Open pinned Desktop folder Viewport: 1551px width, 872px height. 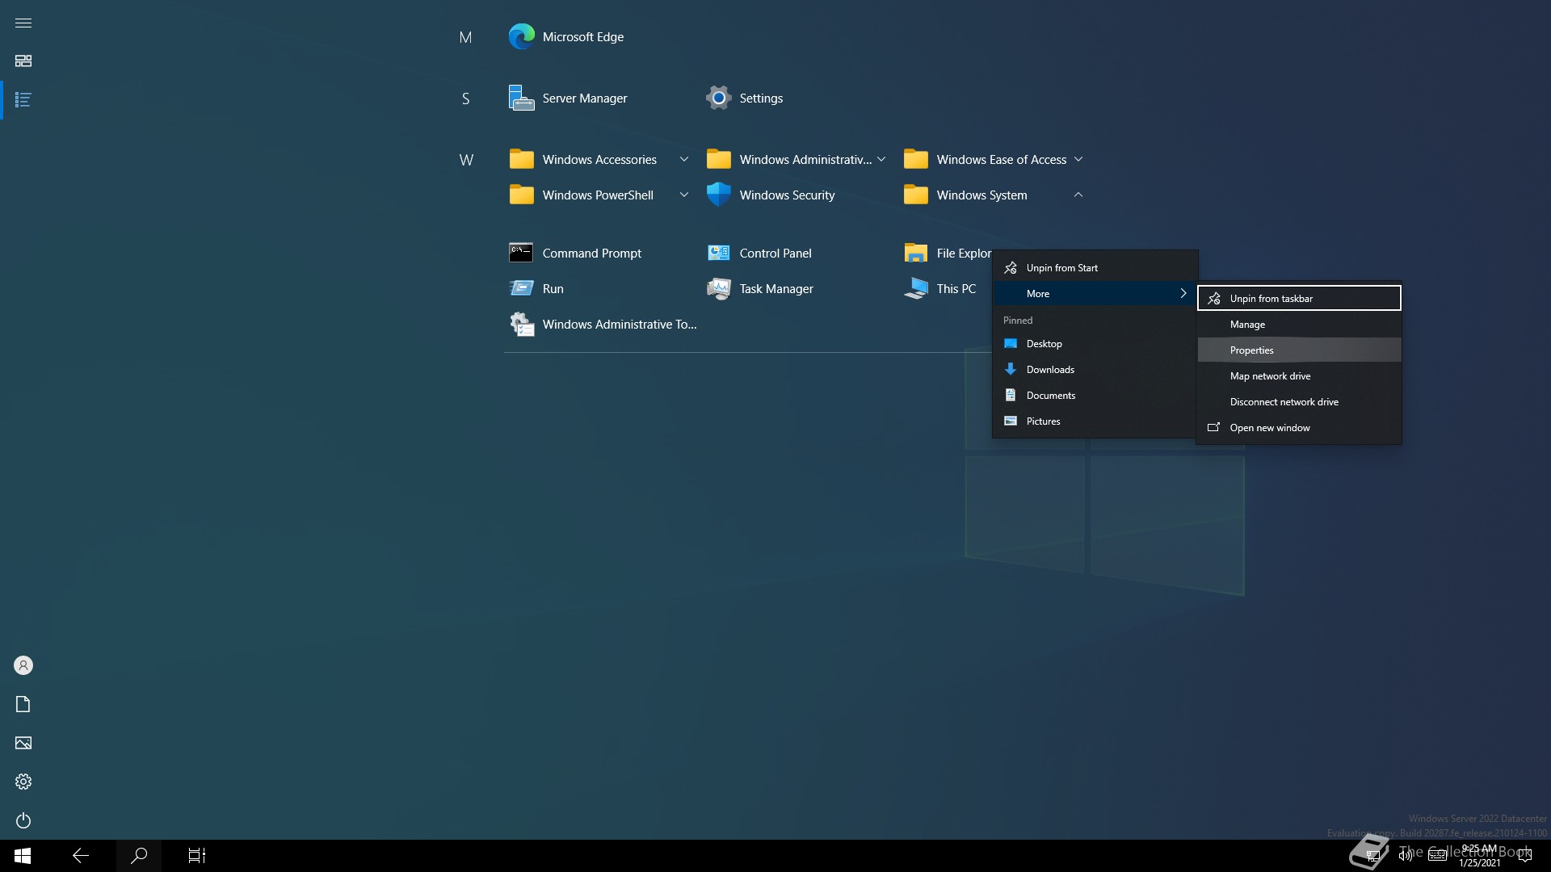(1095, 344)
